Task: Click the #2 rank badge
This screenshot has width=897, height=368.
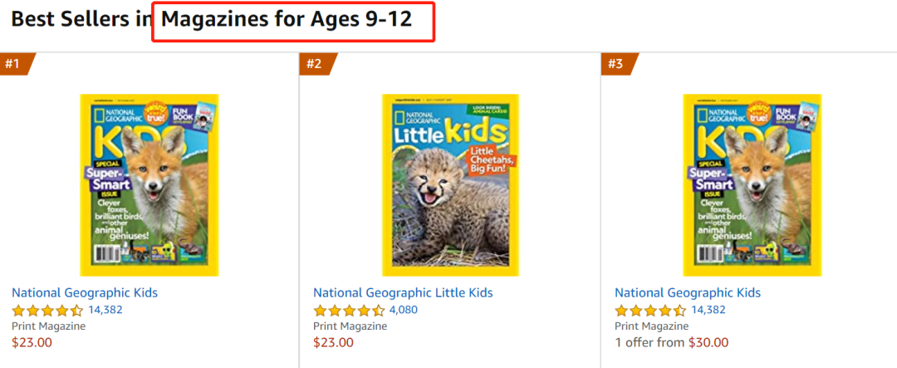Action: click(314, 64)
